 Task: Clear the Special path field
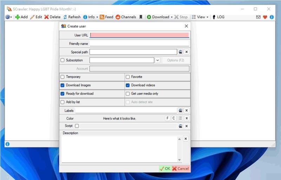[x=187, y=52]
